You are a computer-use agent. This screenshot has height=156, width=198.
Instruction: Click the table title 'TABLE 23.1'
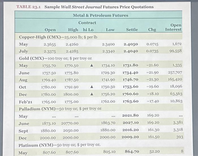pyautogui.click(x=28, y=7)
